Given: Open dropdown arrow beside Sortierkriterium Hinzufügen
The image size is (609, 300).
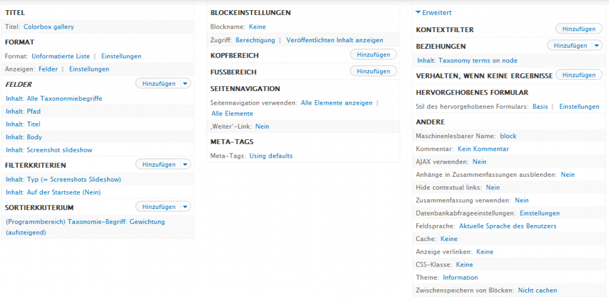Looking at the screenshot, I should click(186, 207).
